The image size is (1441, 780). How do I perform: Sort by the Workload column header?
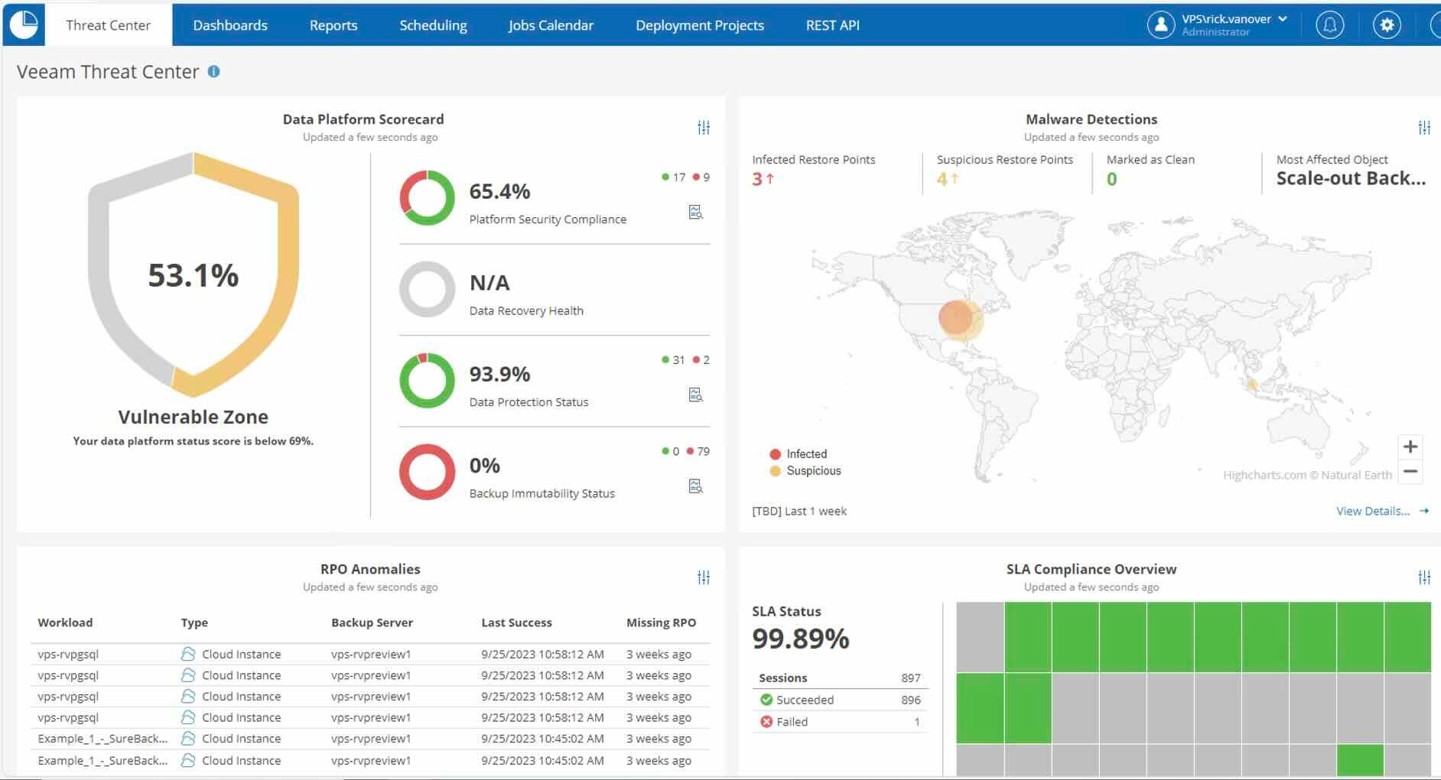point(65,622)
